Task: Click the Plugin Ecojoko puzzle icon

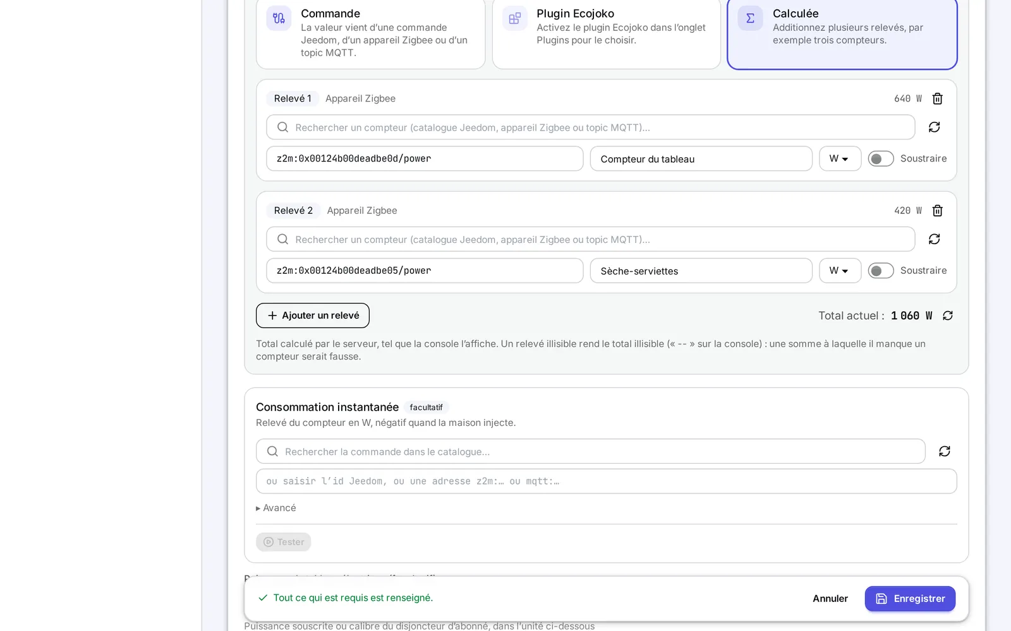Action: (515, 18)
